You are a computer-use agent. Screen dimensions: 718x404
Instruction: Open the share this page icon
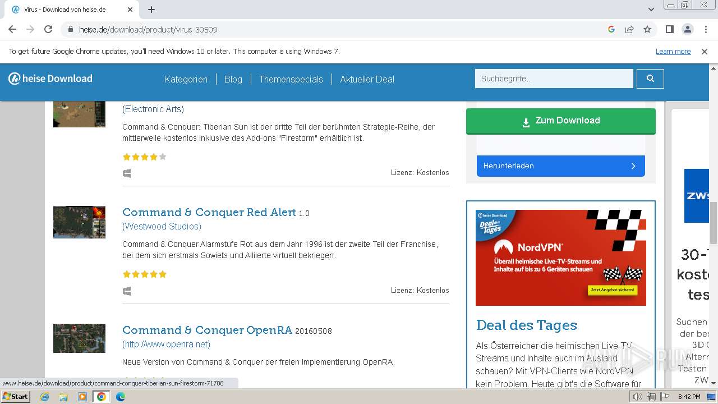pyautogui.click(x=629, y=29)
